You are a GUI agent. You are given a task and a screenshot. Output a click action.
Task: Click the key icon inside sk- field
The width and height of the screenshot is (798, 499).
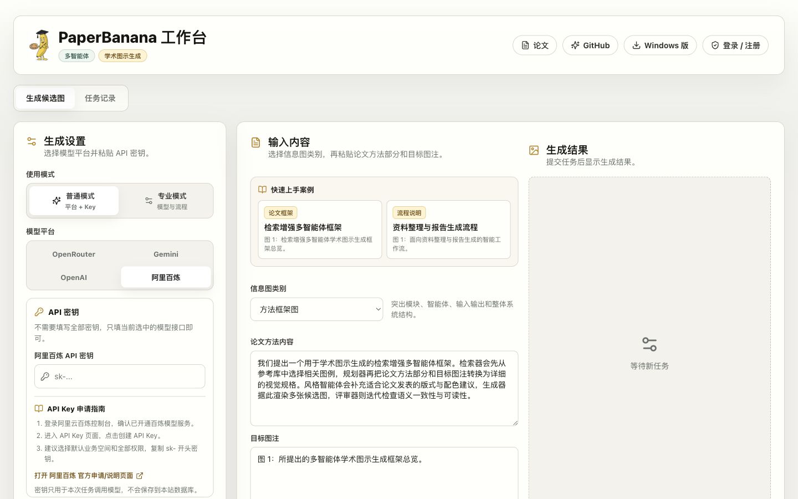[45, 376]
